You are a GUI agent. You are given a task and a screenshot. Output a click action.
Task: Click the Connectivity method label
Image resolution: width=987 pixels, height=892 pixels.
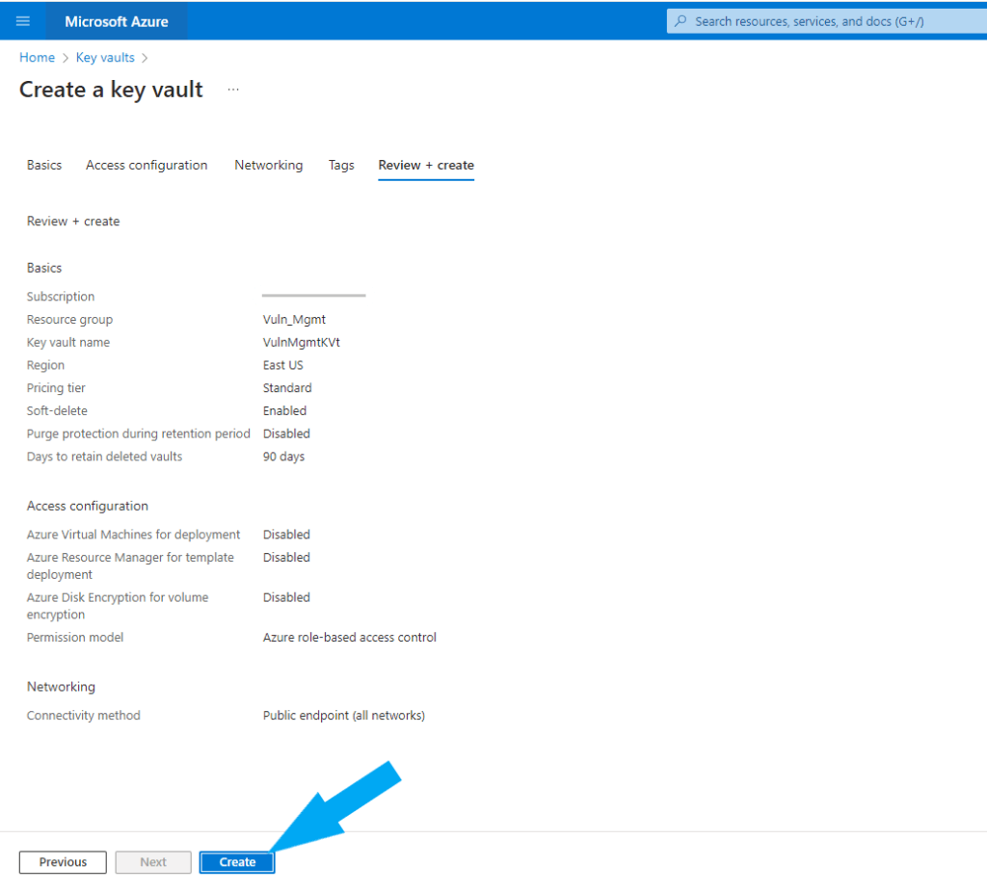[83, 715]
